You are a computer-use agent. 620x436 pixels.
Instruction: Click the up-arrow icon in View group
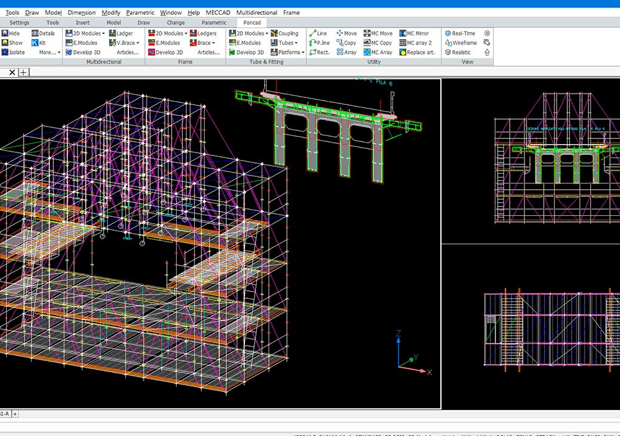(487, 52)
